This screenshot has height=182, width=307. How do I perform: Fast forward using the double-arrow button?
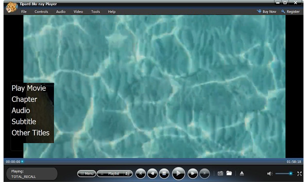click(192, 174)
